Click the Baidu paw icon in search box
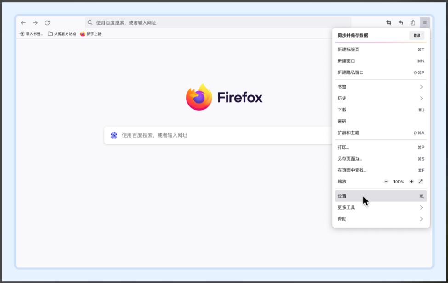 114,135
